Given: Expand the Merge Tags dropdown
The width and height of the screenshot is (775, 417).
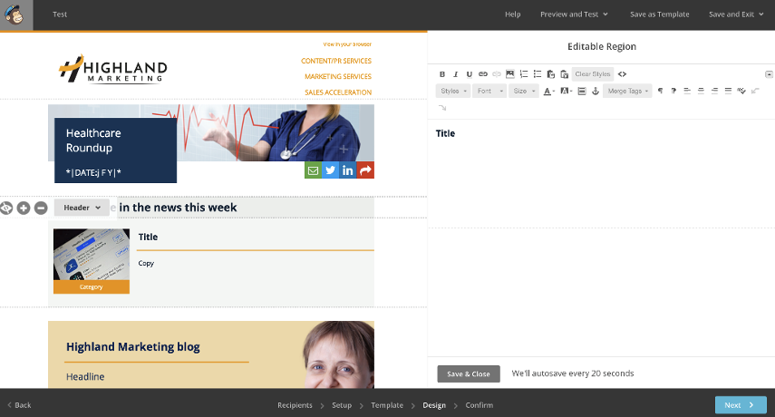Looking at the screenshot, I should (x=627, y=92).
